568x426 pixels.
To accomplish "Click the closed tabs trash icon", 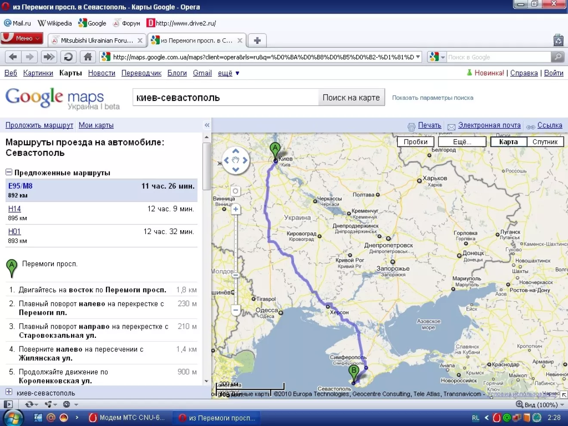I will pyautogui.click(x=559, y=40).
